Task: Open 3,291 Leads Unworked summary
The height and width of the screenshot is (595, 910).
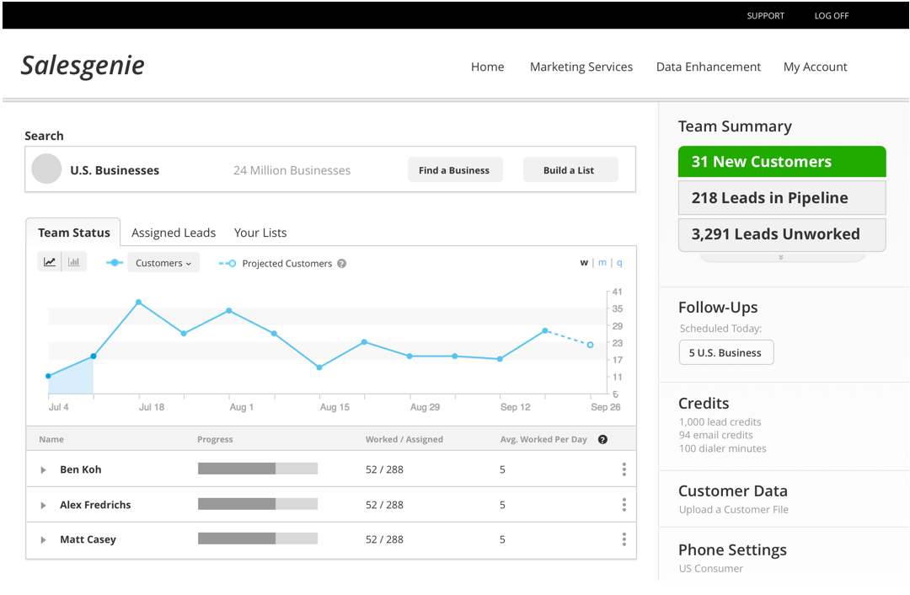Action: coord(782,234)
